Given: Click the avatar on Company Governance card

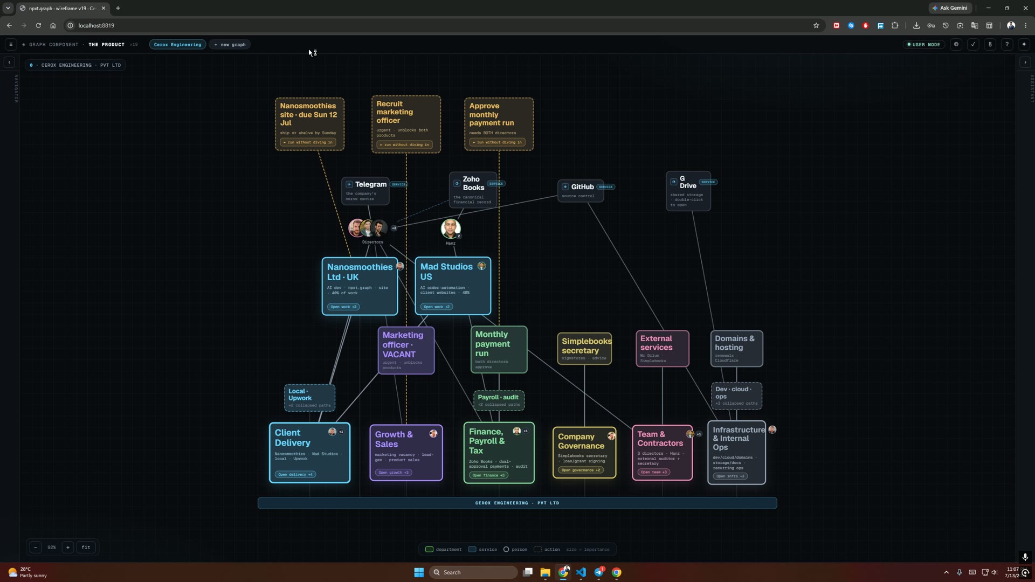Looking at the screenshot, I should pyautogui.click(x=611, y=435).
